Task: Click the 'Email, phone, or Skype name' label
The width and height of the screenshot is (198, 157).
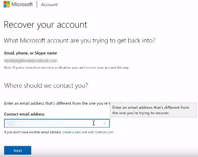Action: [x=31, y=53]
